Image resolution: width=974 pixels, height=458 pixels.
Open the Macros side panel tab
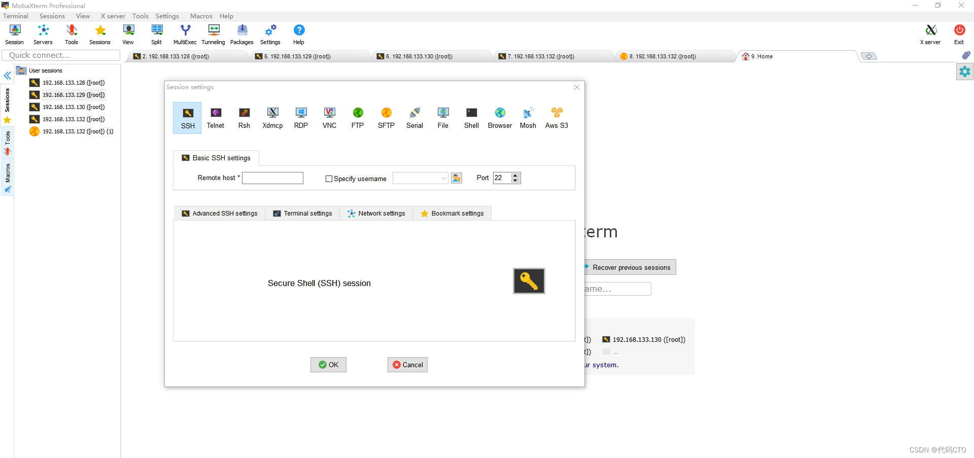tap(8, 178)
